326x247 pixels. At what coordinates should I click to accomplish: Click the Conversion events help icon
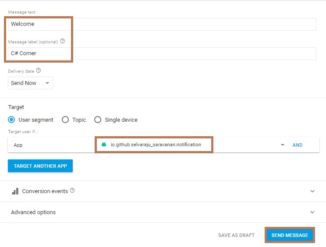point(72,191)
